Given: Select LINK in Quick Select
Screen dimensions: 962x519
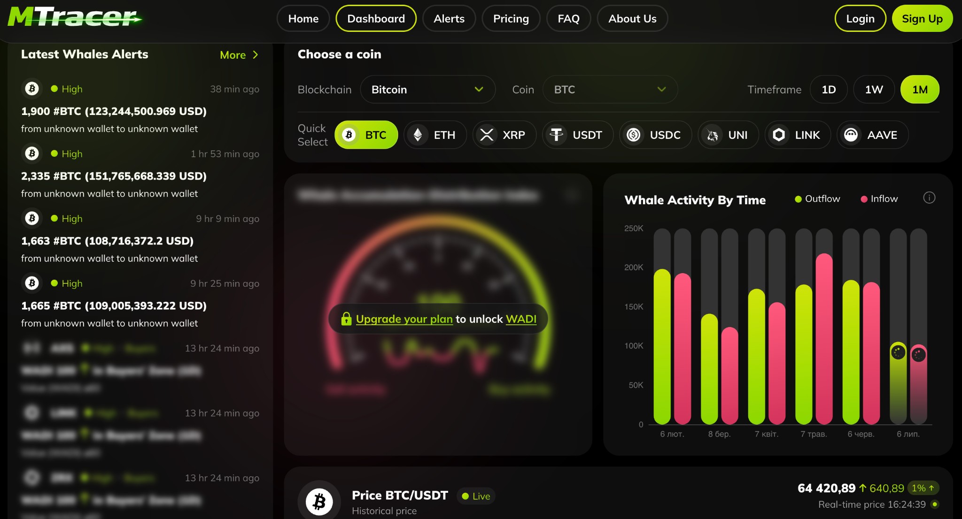Looking at the screenshot, I should 798,135.
